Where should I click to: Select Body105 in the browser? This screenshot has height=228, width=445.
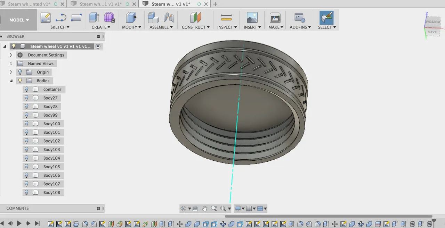tap(51, 167)
